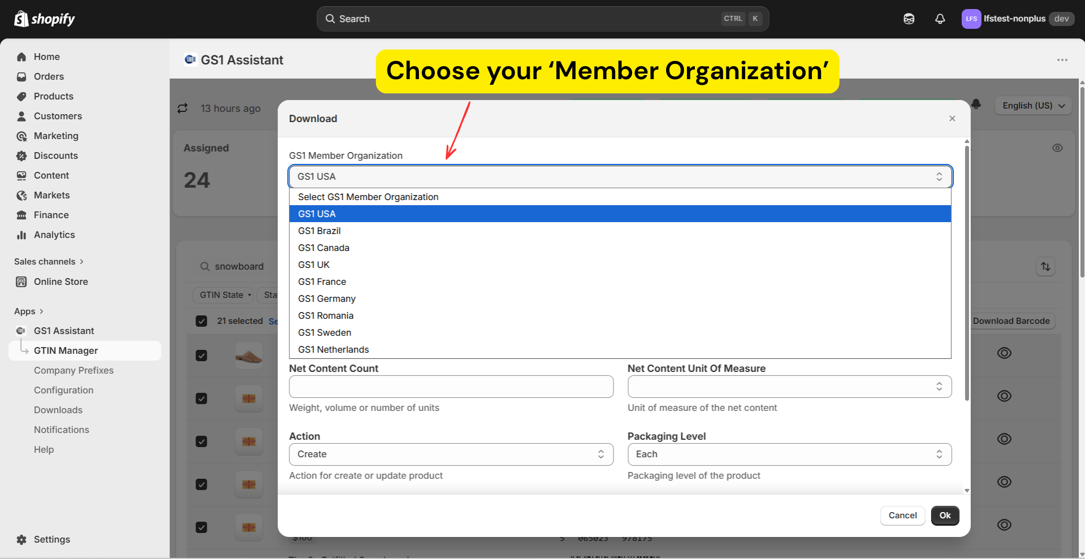Click the sync refresh icon
The width and height of the screenshot is (1085, 559).
[182, 108]
